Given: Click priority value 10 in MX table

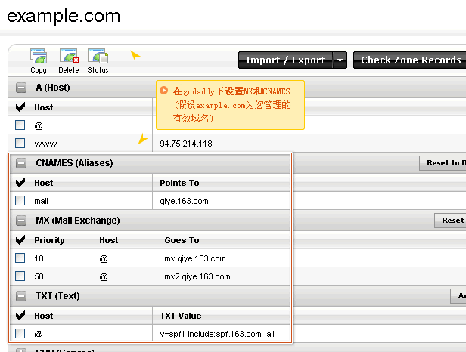Looking at the screenshot, I should 39,258.
